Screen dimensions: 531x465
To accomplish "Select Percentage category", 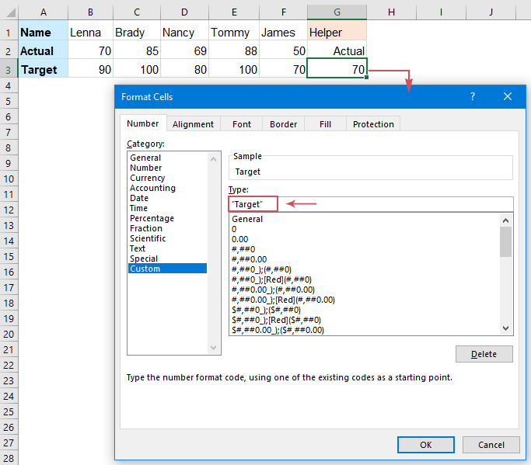I will (x=152, y=218).
